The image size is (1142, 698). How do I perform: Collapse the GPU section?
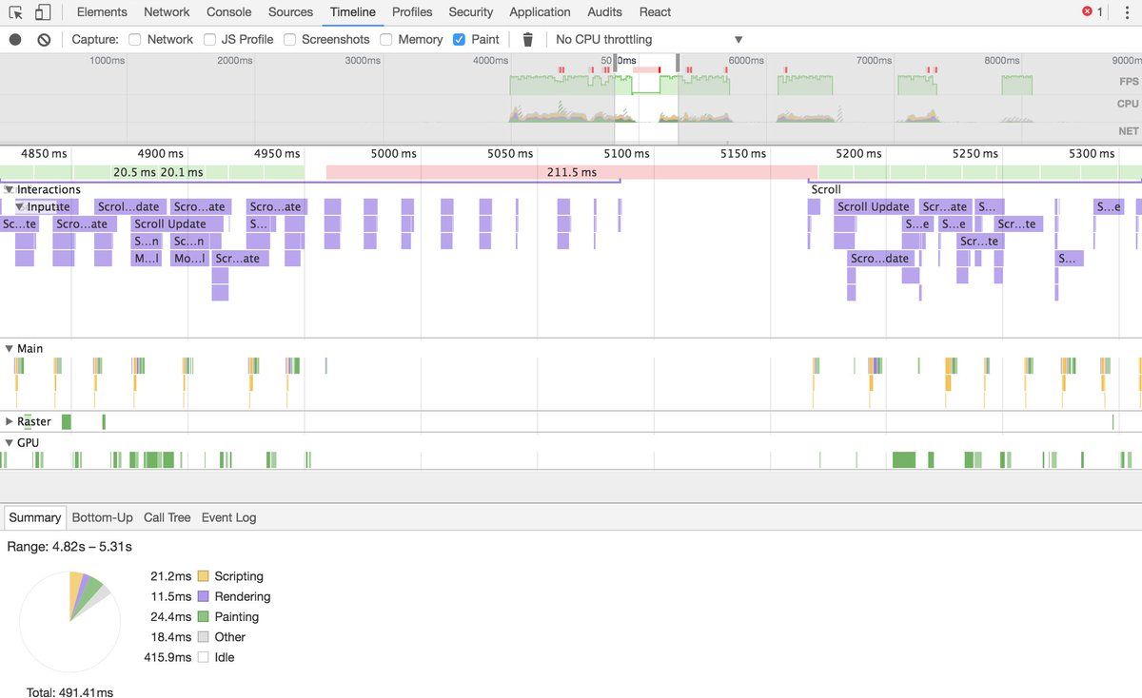tap(10, 443)
